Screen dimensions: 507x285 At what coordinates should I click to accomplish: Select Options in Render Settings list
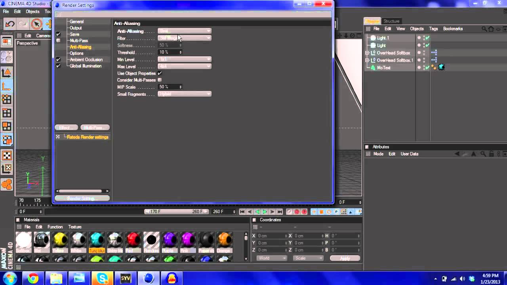(x=76, y=53)
